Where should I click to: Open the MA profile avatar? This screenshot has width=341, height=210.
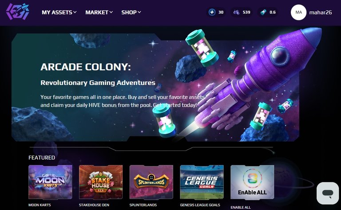(298, 12)
